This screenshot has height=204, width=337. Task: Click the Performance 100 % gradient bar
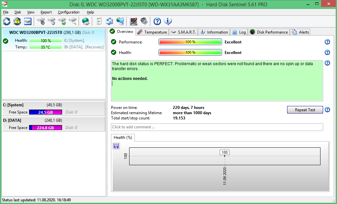click(x=190, y=42)
